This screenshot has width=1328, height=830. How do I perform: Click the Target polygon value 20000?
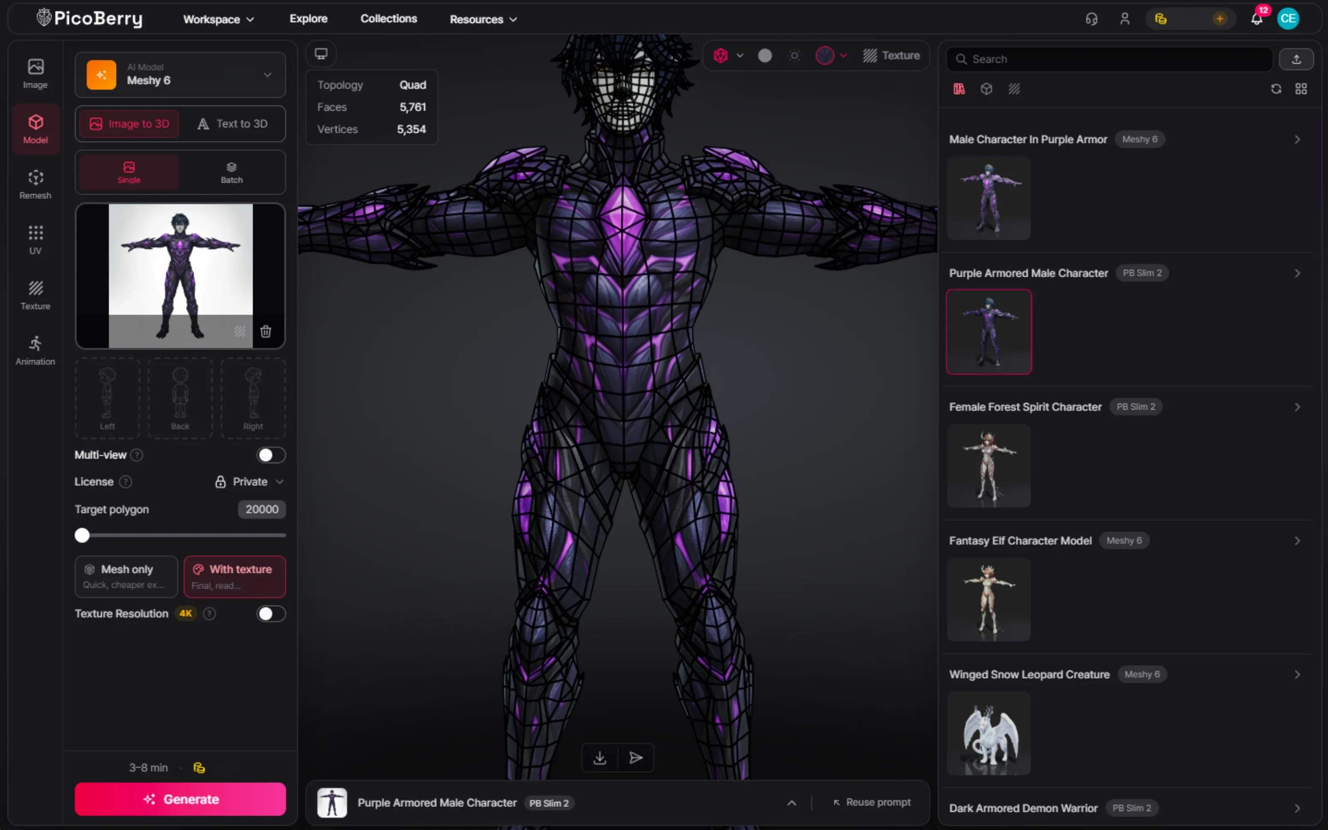pos(262,510)
